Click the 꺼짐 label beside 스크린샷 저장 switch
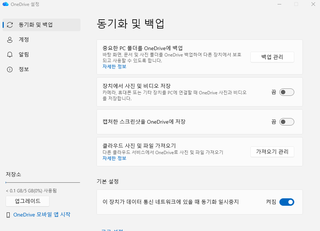 point(274,122)
